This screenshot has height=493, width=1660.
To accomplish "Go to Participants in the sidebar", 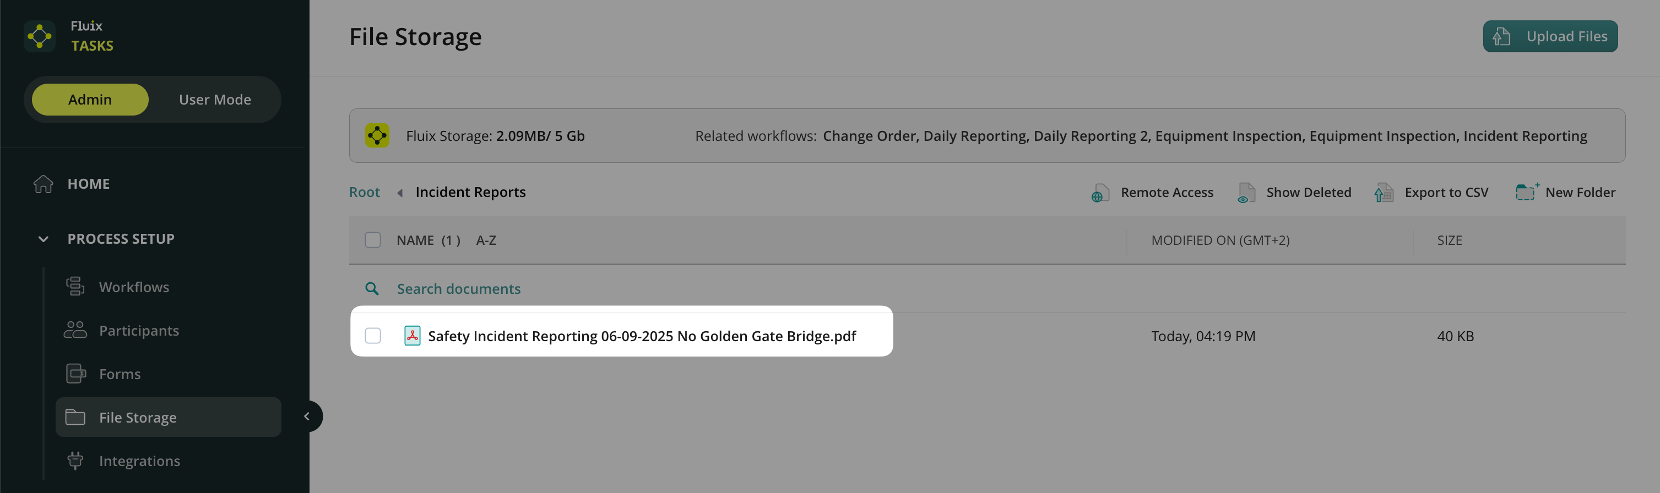I will [x=139, y=331].
